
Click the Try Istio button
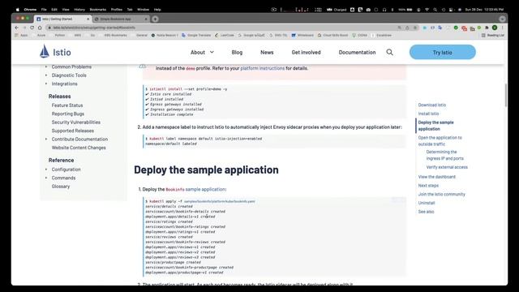tap(443, 52)
